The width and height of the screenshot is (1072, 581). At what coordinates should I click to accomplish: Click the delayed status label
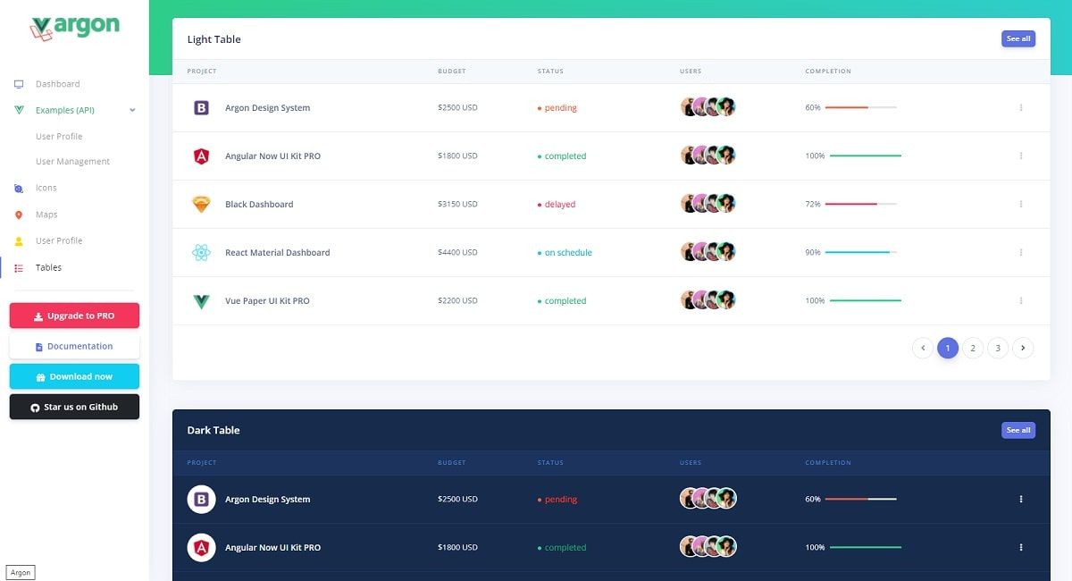point(557,205)
